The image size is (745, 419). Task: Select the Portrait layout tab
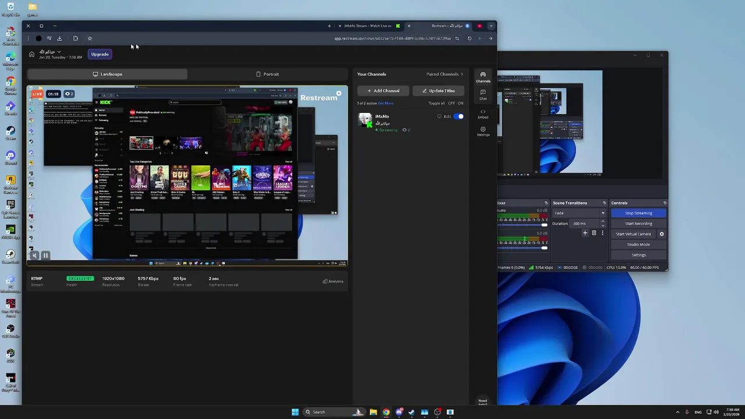[267, 74]
